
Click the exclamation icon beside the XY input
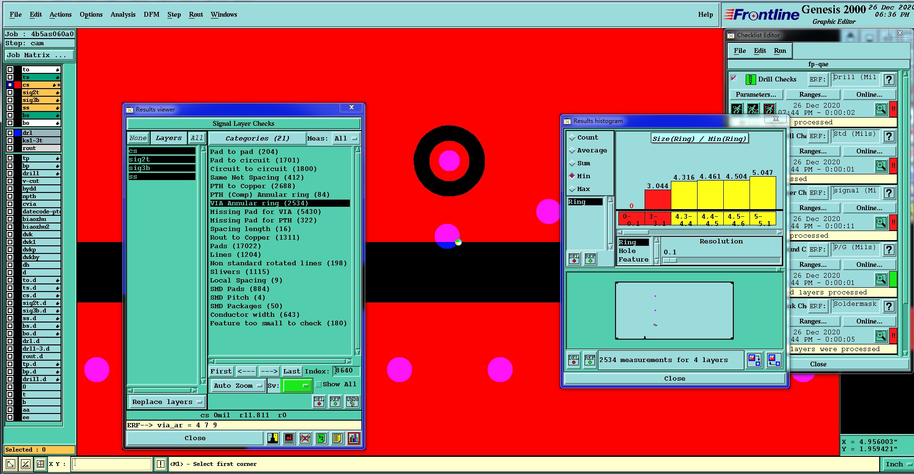[161, 464]
